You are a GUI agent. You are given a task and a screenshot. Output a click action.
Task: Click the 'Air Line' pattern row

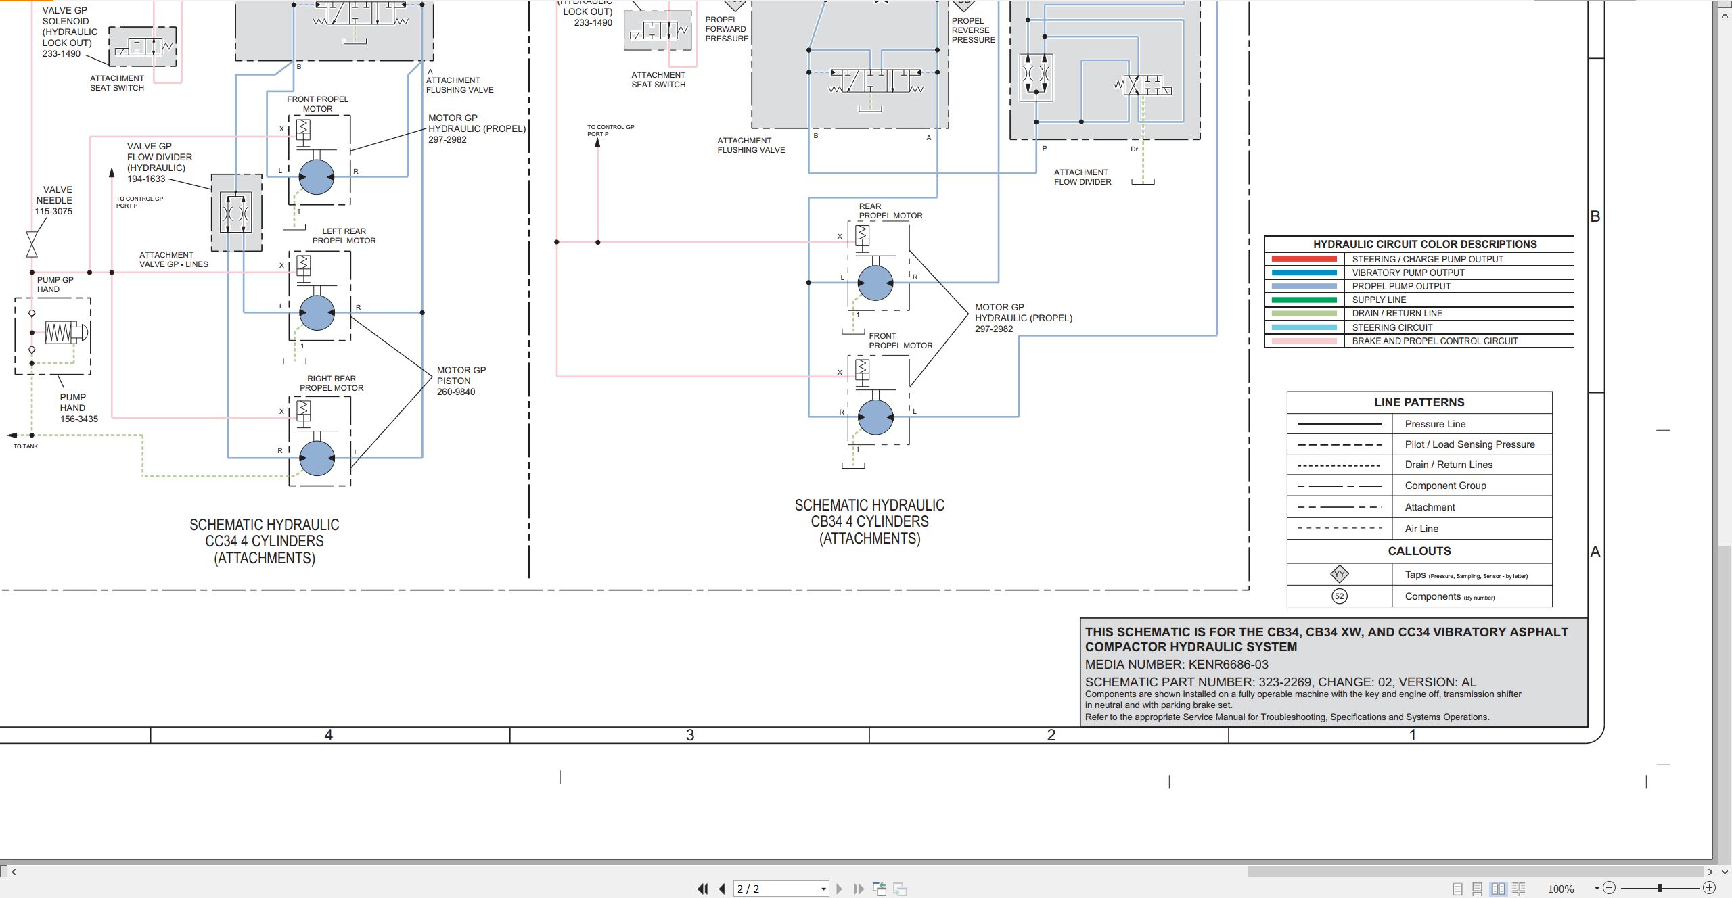coord(1419,529)
